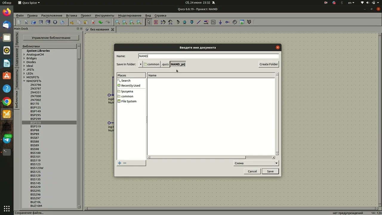Expand the Bridges library node

coord(24,58)
